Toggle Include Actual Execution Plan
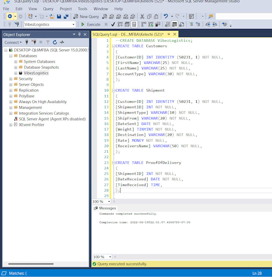 144,24
